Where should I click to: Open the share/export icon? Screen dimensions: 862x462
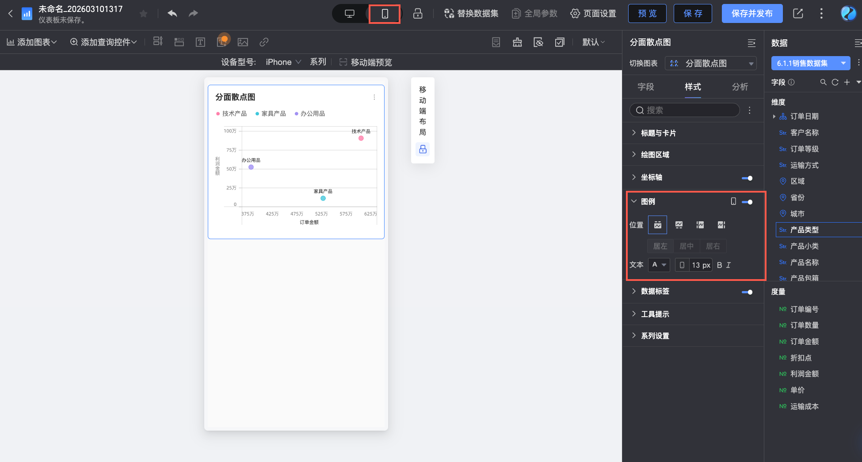798,14
